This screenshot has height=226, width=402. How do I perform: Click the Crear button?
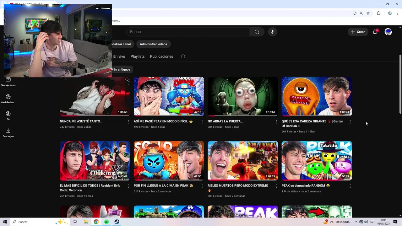click(358, 32)
